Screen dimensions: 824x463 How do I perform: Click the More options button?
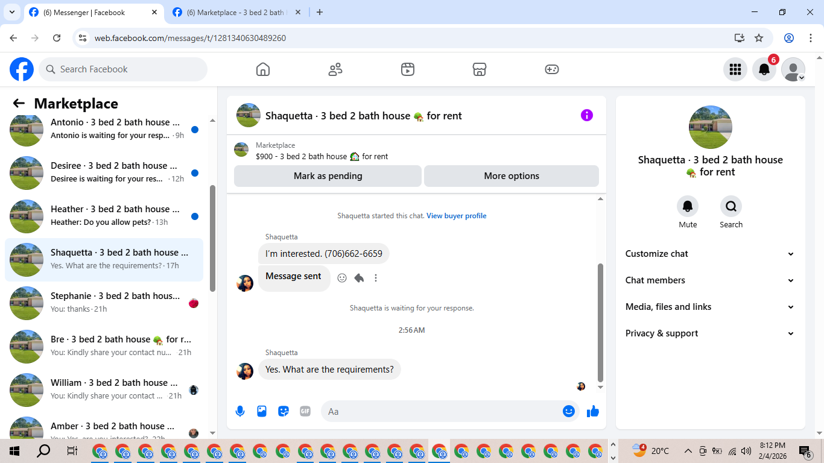click(512, 176)
